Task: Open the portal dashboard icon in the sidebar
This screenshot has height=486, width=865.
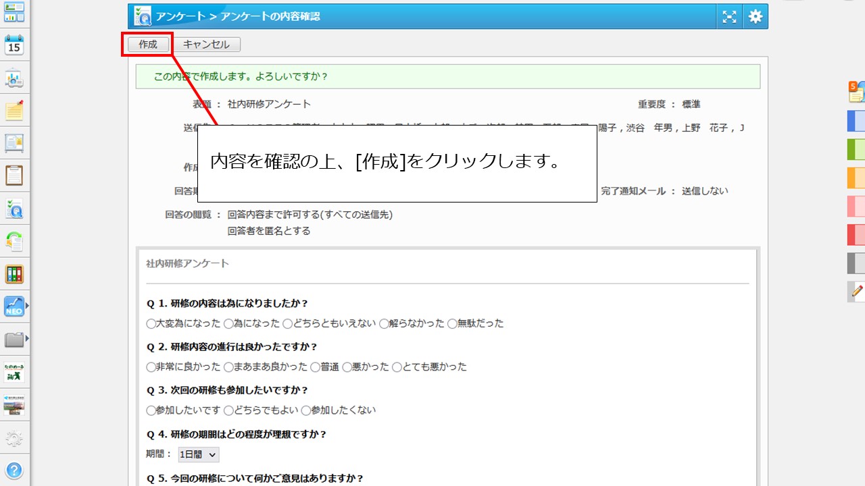Action: 14,11
